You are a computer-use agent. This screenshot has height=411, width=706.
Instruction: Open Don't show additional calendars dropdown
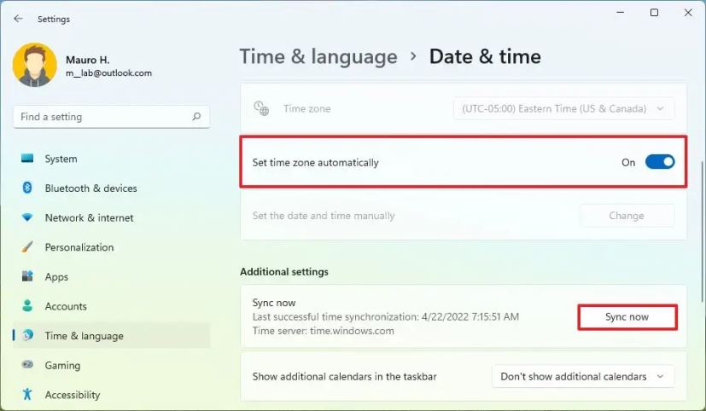click(583, 376)
